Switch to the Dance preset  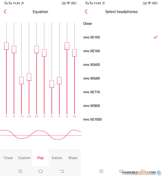coord(57,158)
